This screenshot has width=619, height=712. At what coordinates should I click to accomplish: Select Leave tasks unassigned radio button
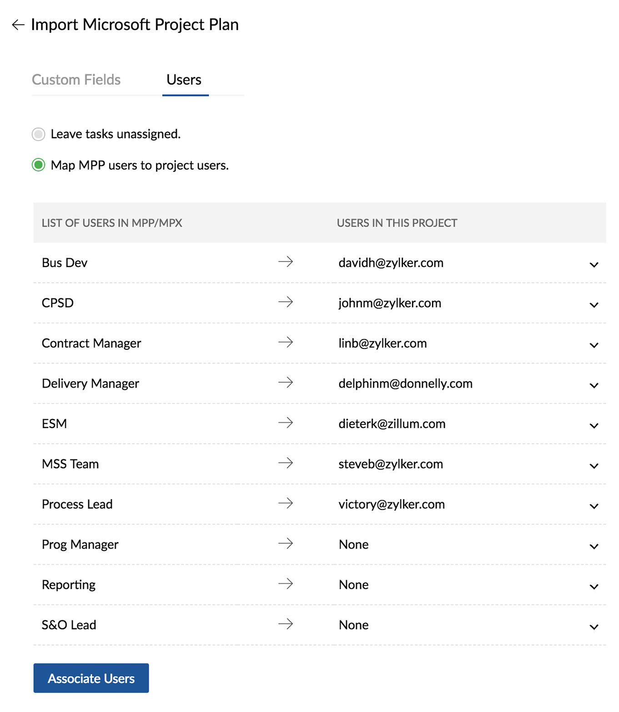click(39, 134)
